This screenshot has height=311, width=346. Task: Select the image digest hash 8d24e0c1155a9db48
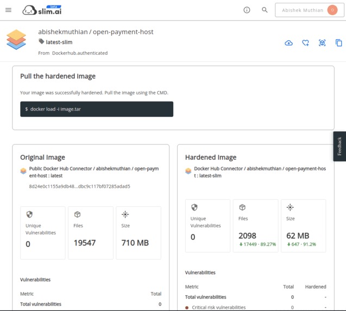pyautogui.click(x=79, y=186)
